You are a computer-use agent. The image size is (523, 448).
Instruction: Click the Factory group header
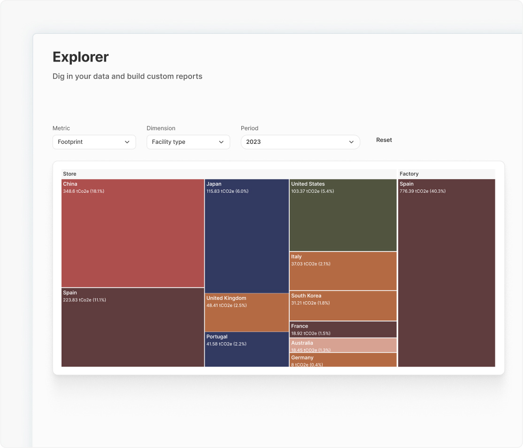pos(446,174)
